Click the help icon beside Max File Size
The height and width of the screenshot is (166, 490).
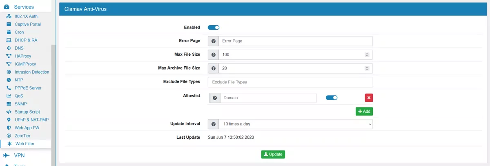pyautogui.click(x=213, y=55)
